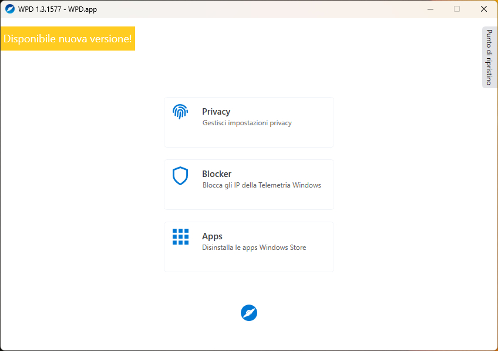
Task: Open the Apps heading
Action: (212, 236)
